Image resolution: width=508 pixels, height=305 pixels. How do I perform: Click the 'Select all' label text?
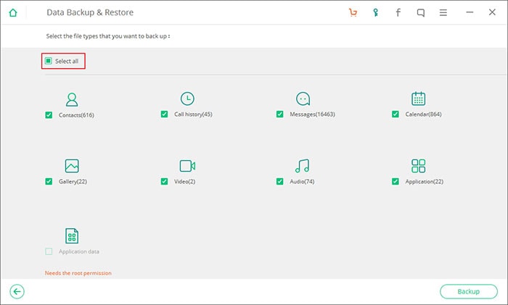click(67, 61)
